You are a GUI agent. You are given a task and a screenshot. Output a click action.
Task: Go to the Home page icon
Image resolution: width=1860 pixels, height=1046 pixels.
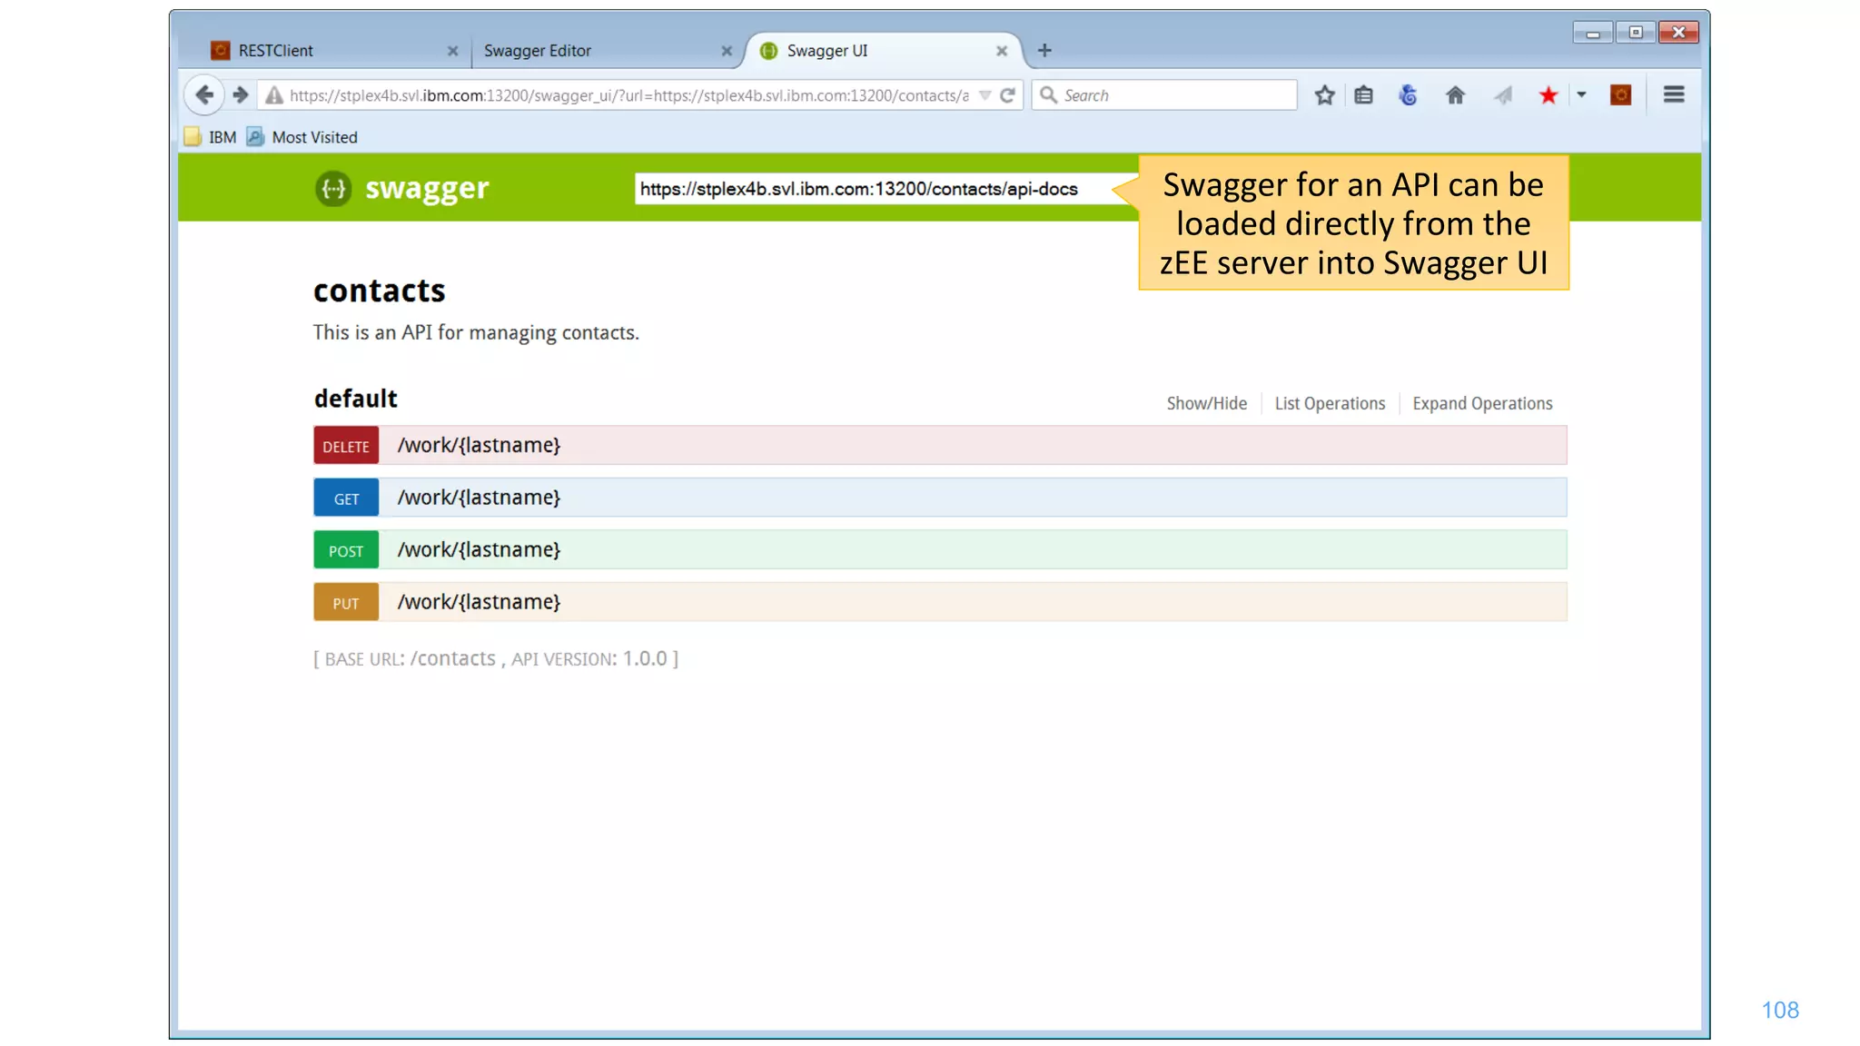point(1455,94)
